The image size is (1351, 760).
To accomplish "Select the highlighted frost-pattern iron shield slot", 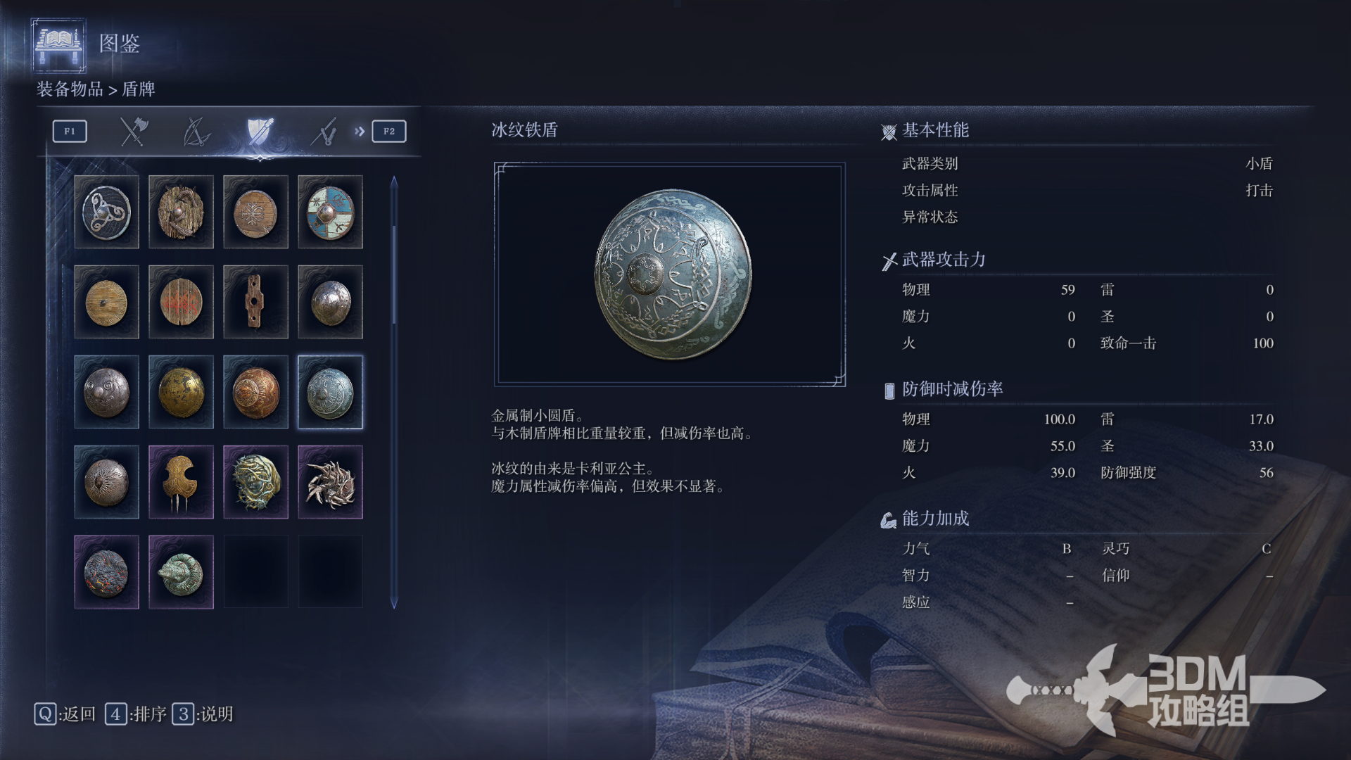I will tap(330, 392).
